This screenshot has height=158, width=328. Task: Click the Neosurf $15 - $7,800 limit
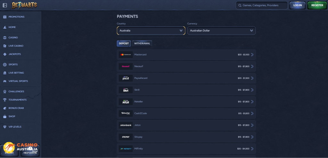pyautogui.click(x=243, y=66)
